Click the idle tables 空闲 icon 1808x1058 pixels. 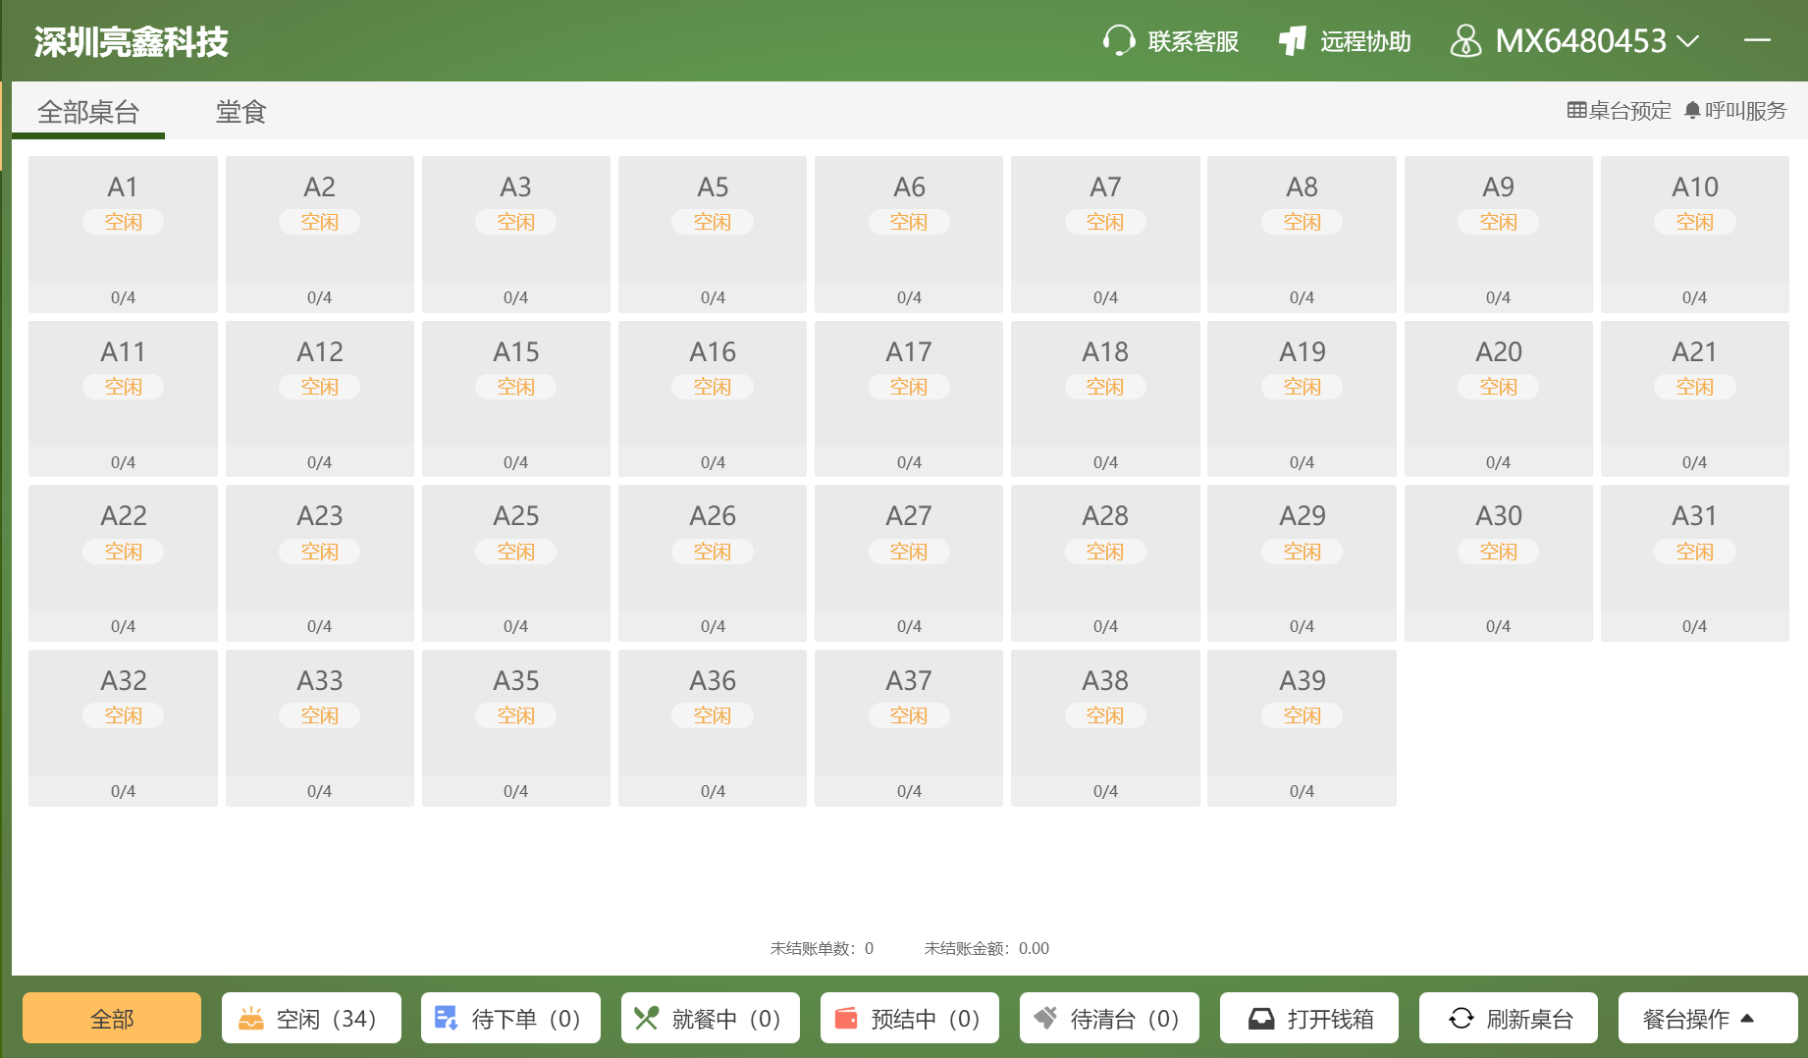tap(251, 1018)
